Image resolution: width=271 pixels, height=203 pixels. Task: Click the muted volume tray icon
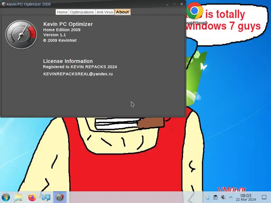(x=223, y=197)
